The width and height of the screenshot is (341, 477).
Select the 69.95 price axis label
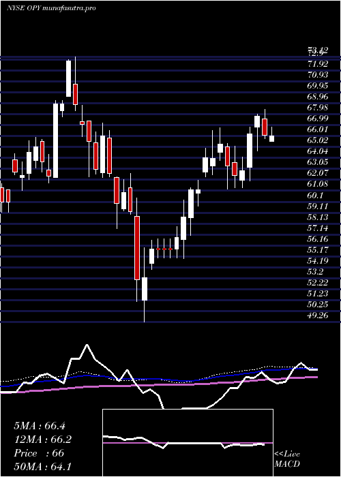pyautogui.click(x=318, y=86)
